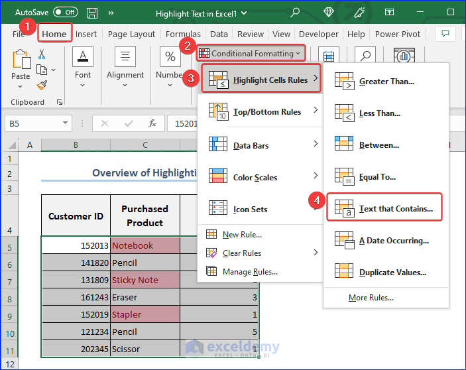The image size is (466, 370).
Task: Open the Name Box dropdown arrow
Action: pos(65,123)
